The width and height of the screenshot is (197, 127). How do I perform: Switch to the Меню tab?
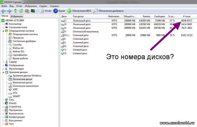click(x=5, y=16)
